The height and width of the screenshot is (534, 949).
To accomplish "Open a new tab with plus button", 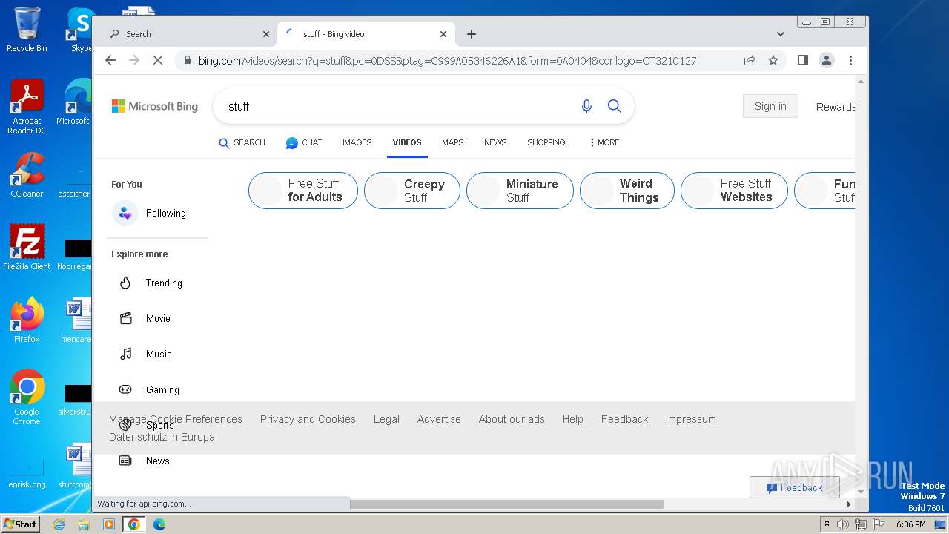I will point(472,34).
